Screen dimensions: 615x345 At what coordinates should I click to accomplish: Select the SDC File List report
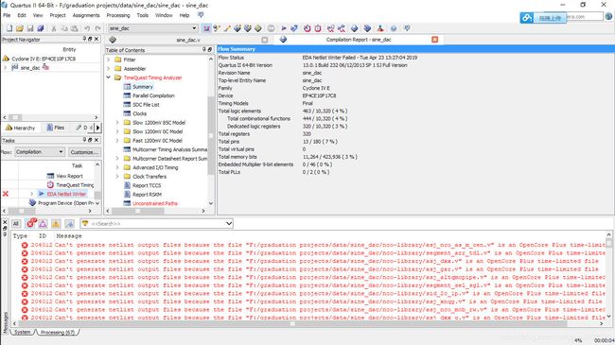coord(146,105)
